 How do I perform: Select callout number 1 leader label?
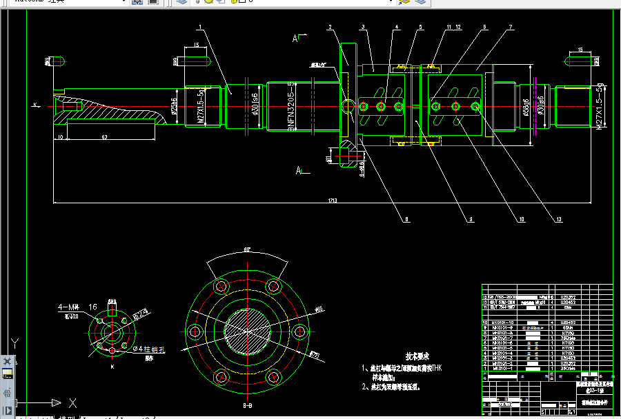200,28
